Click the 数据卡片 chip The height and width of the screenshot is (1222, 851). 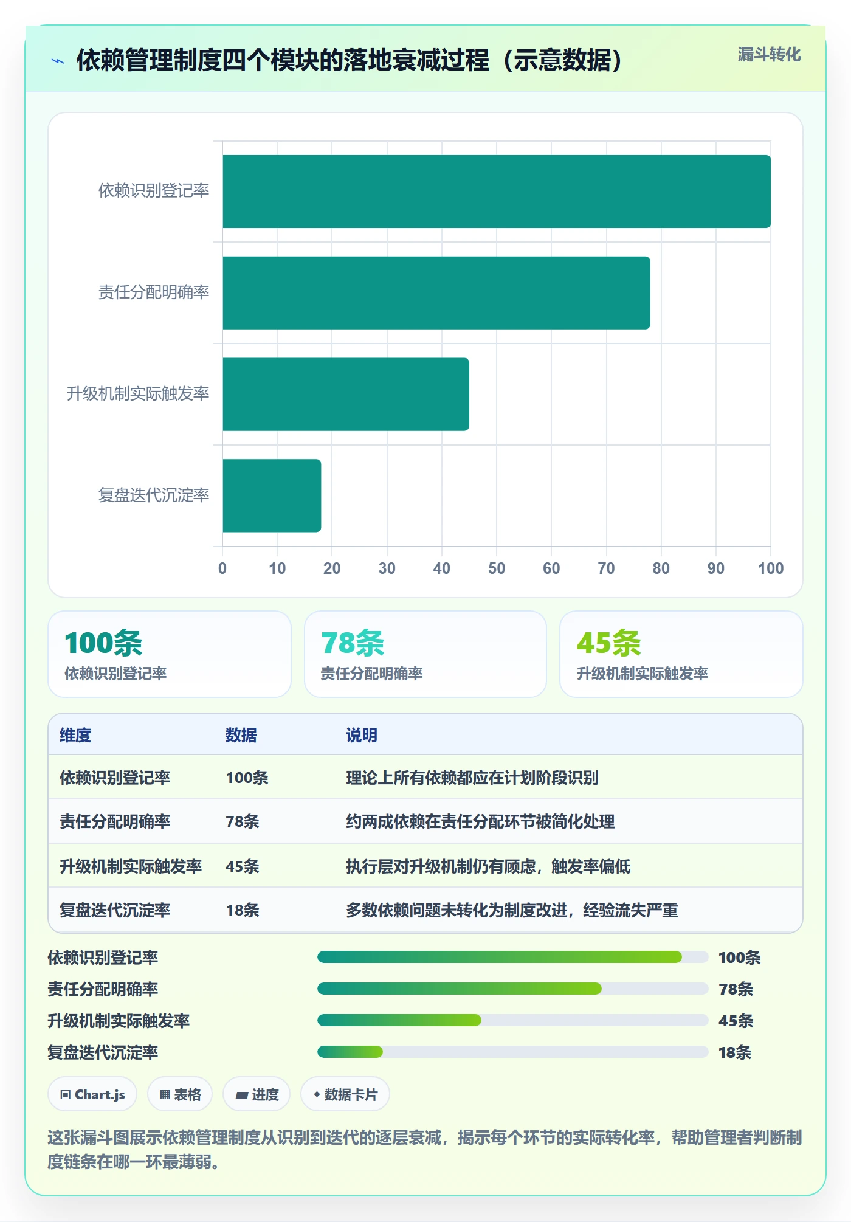345,1094
